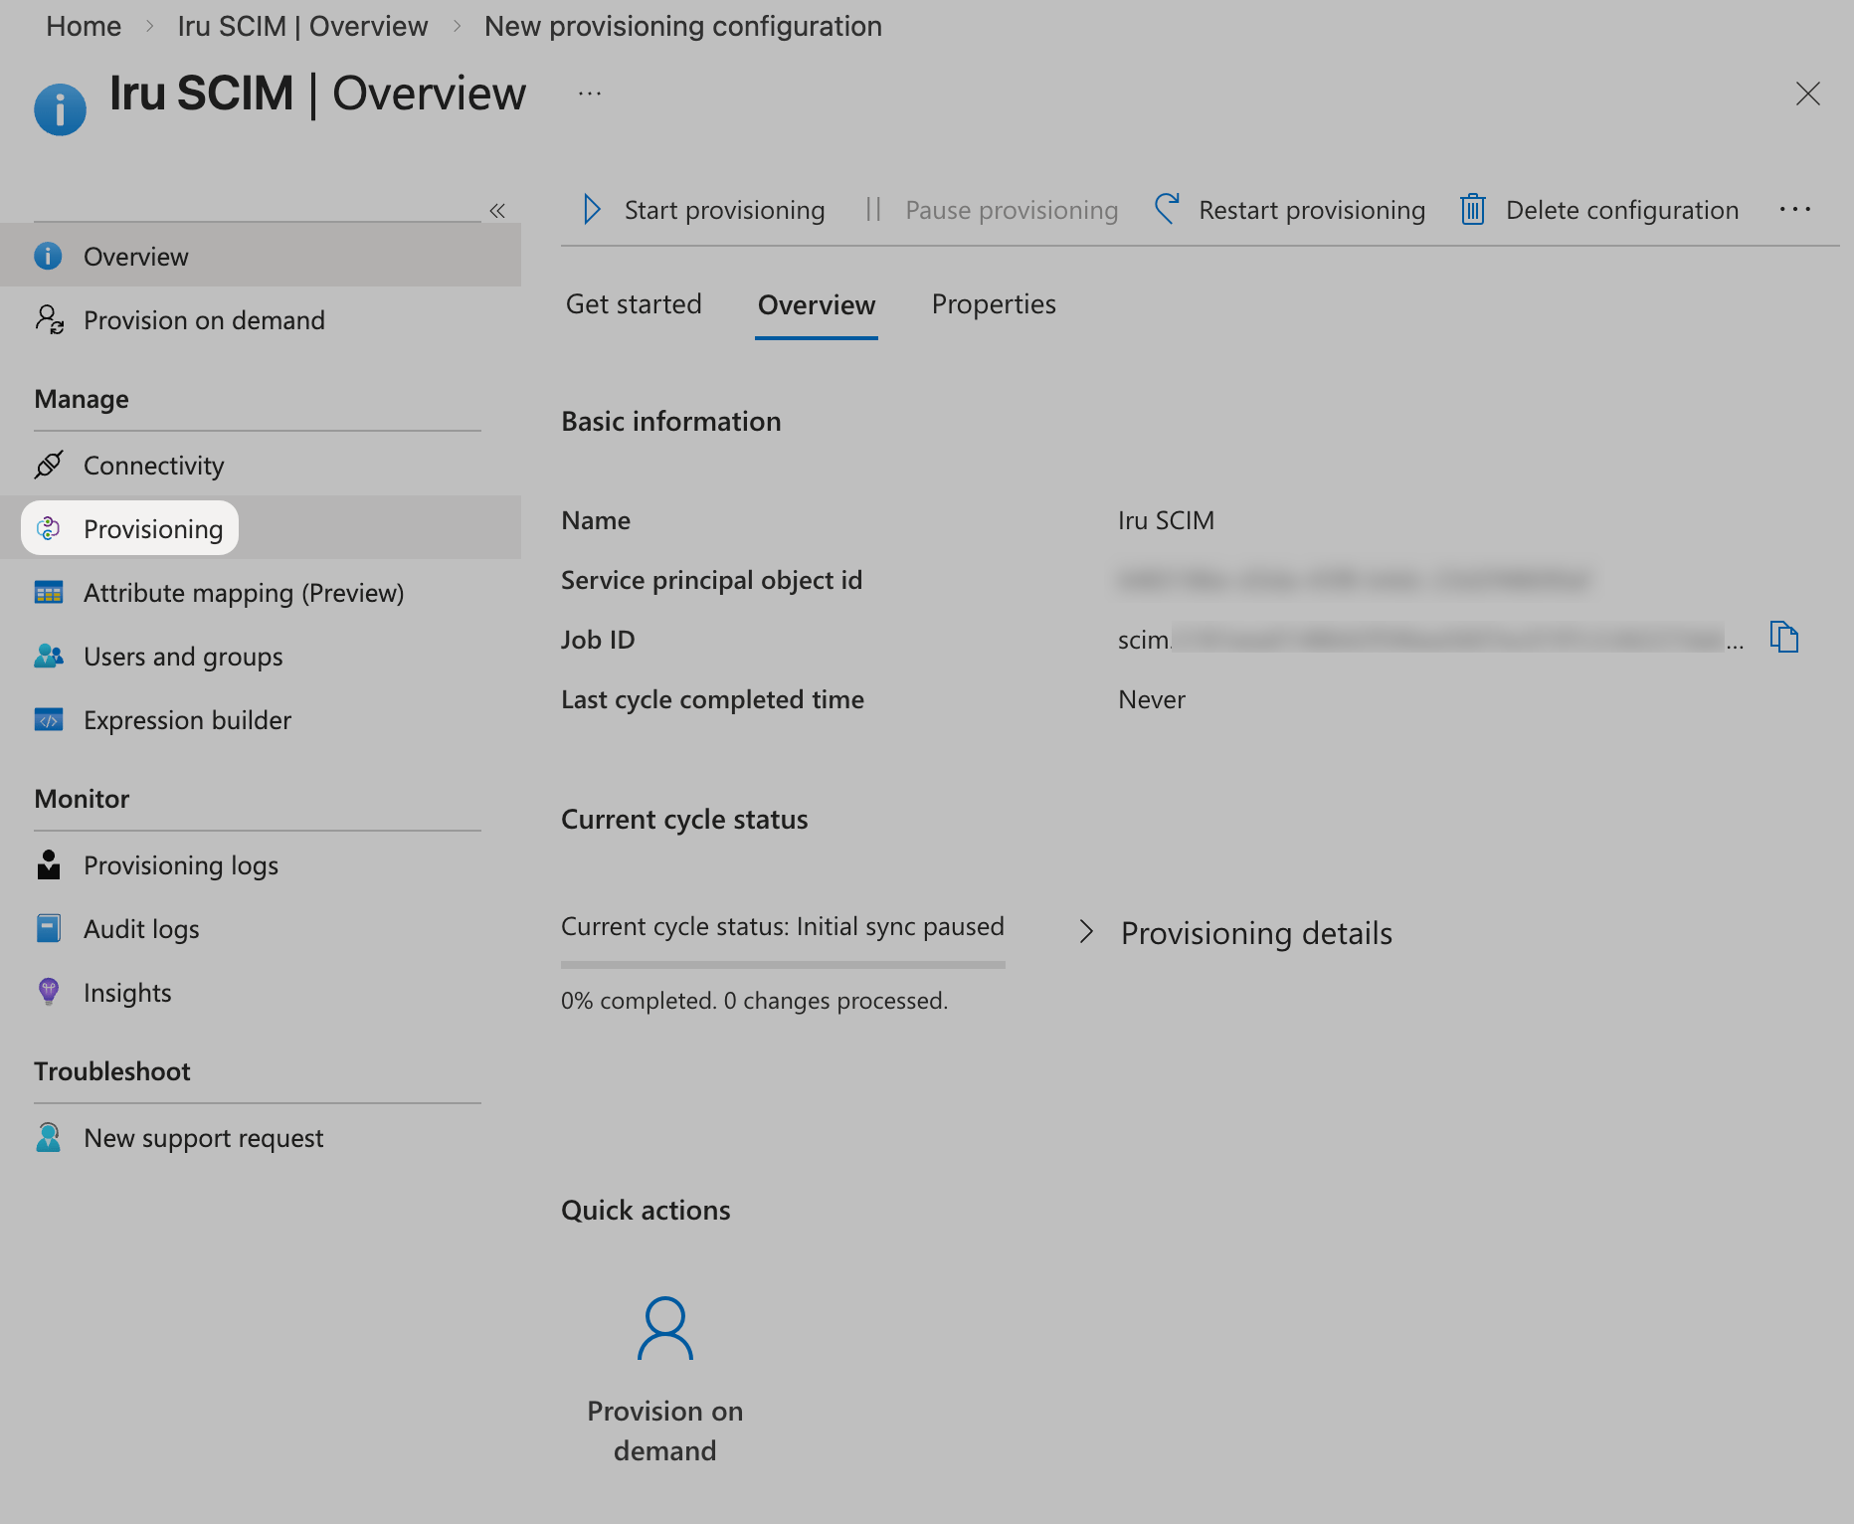Close the Iru SCIM Overview blade

(1807, 94)
